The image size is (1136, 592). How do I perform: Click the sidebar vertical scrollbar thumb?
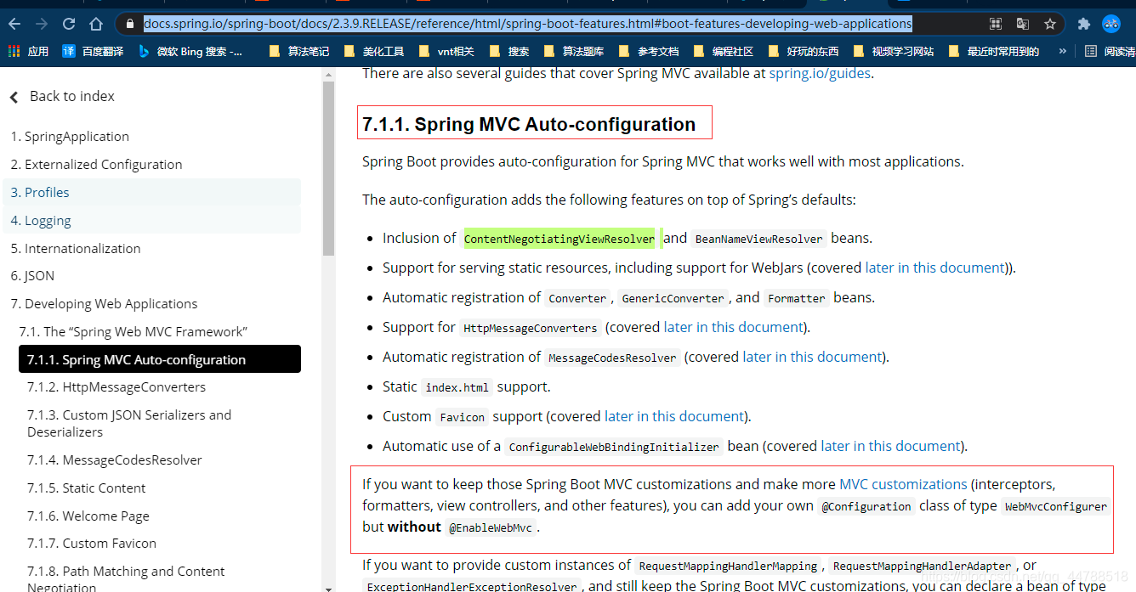click(329, 168)
